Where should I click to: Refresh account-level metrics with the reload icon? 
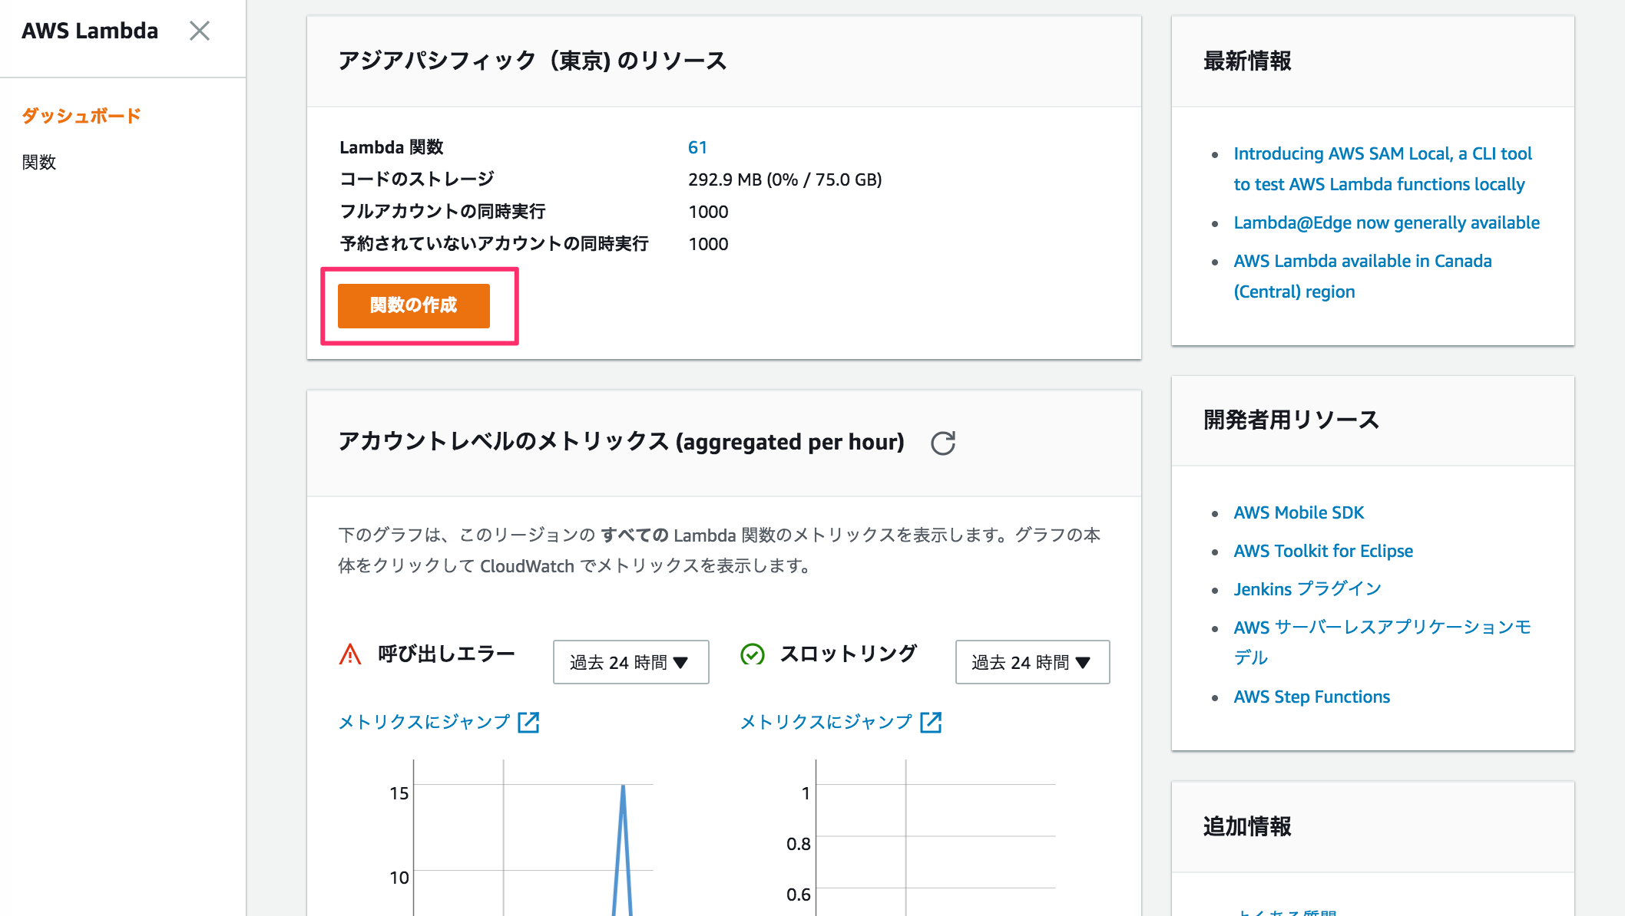tap(943, 443)
